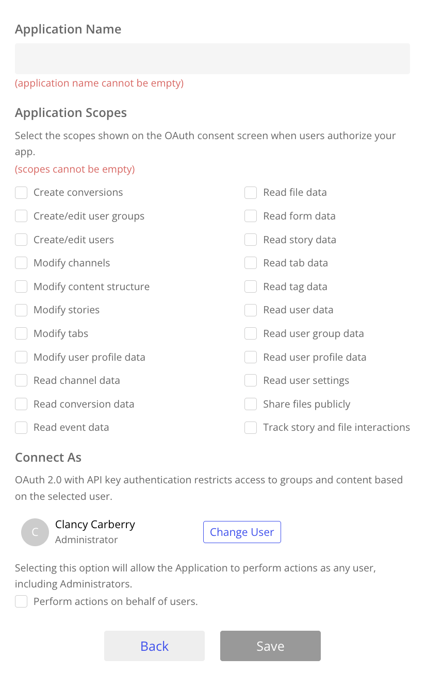Enable Read story data scope
Viewport: 426px width, 674px height.
coord(251,240)
